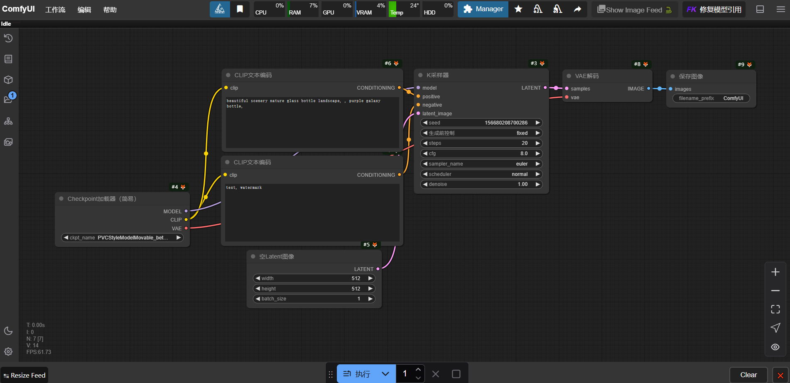This screenshot has width=790, height=383.
Task: Click the FK 修复模型引用 button
Action: pyautogui.click(x=714, y=10)
